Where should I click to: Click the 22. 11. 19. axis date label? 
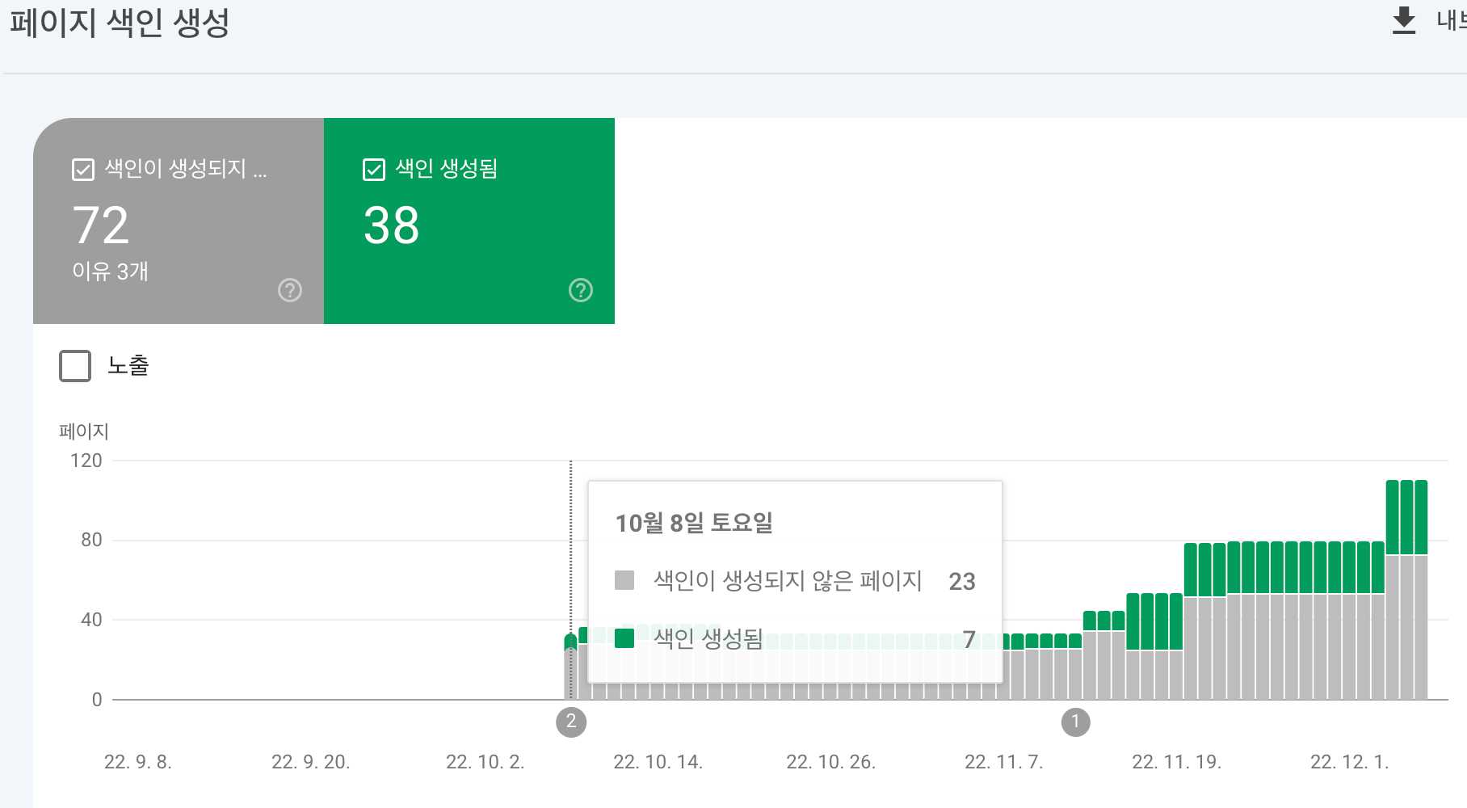click(x=1177, y=762)
